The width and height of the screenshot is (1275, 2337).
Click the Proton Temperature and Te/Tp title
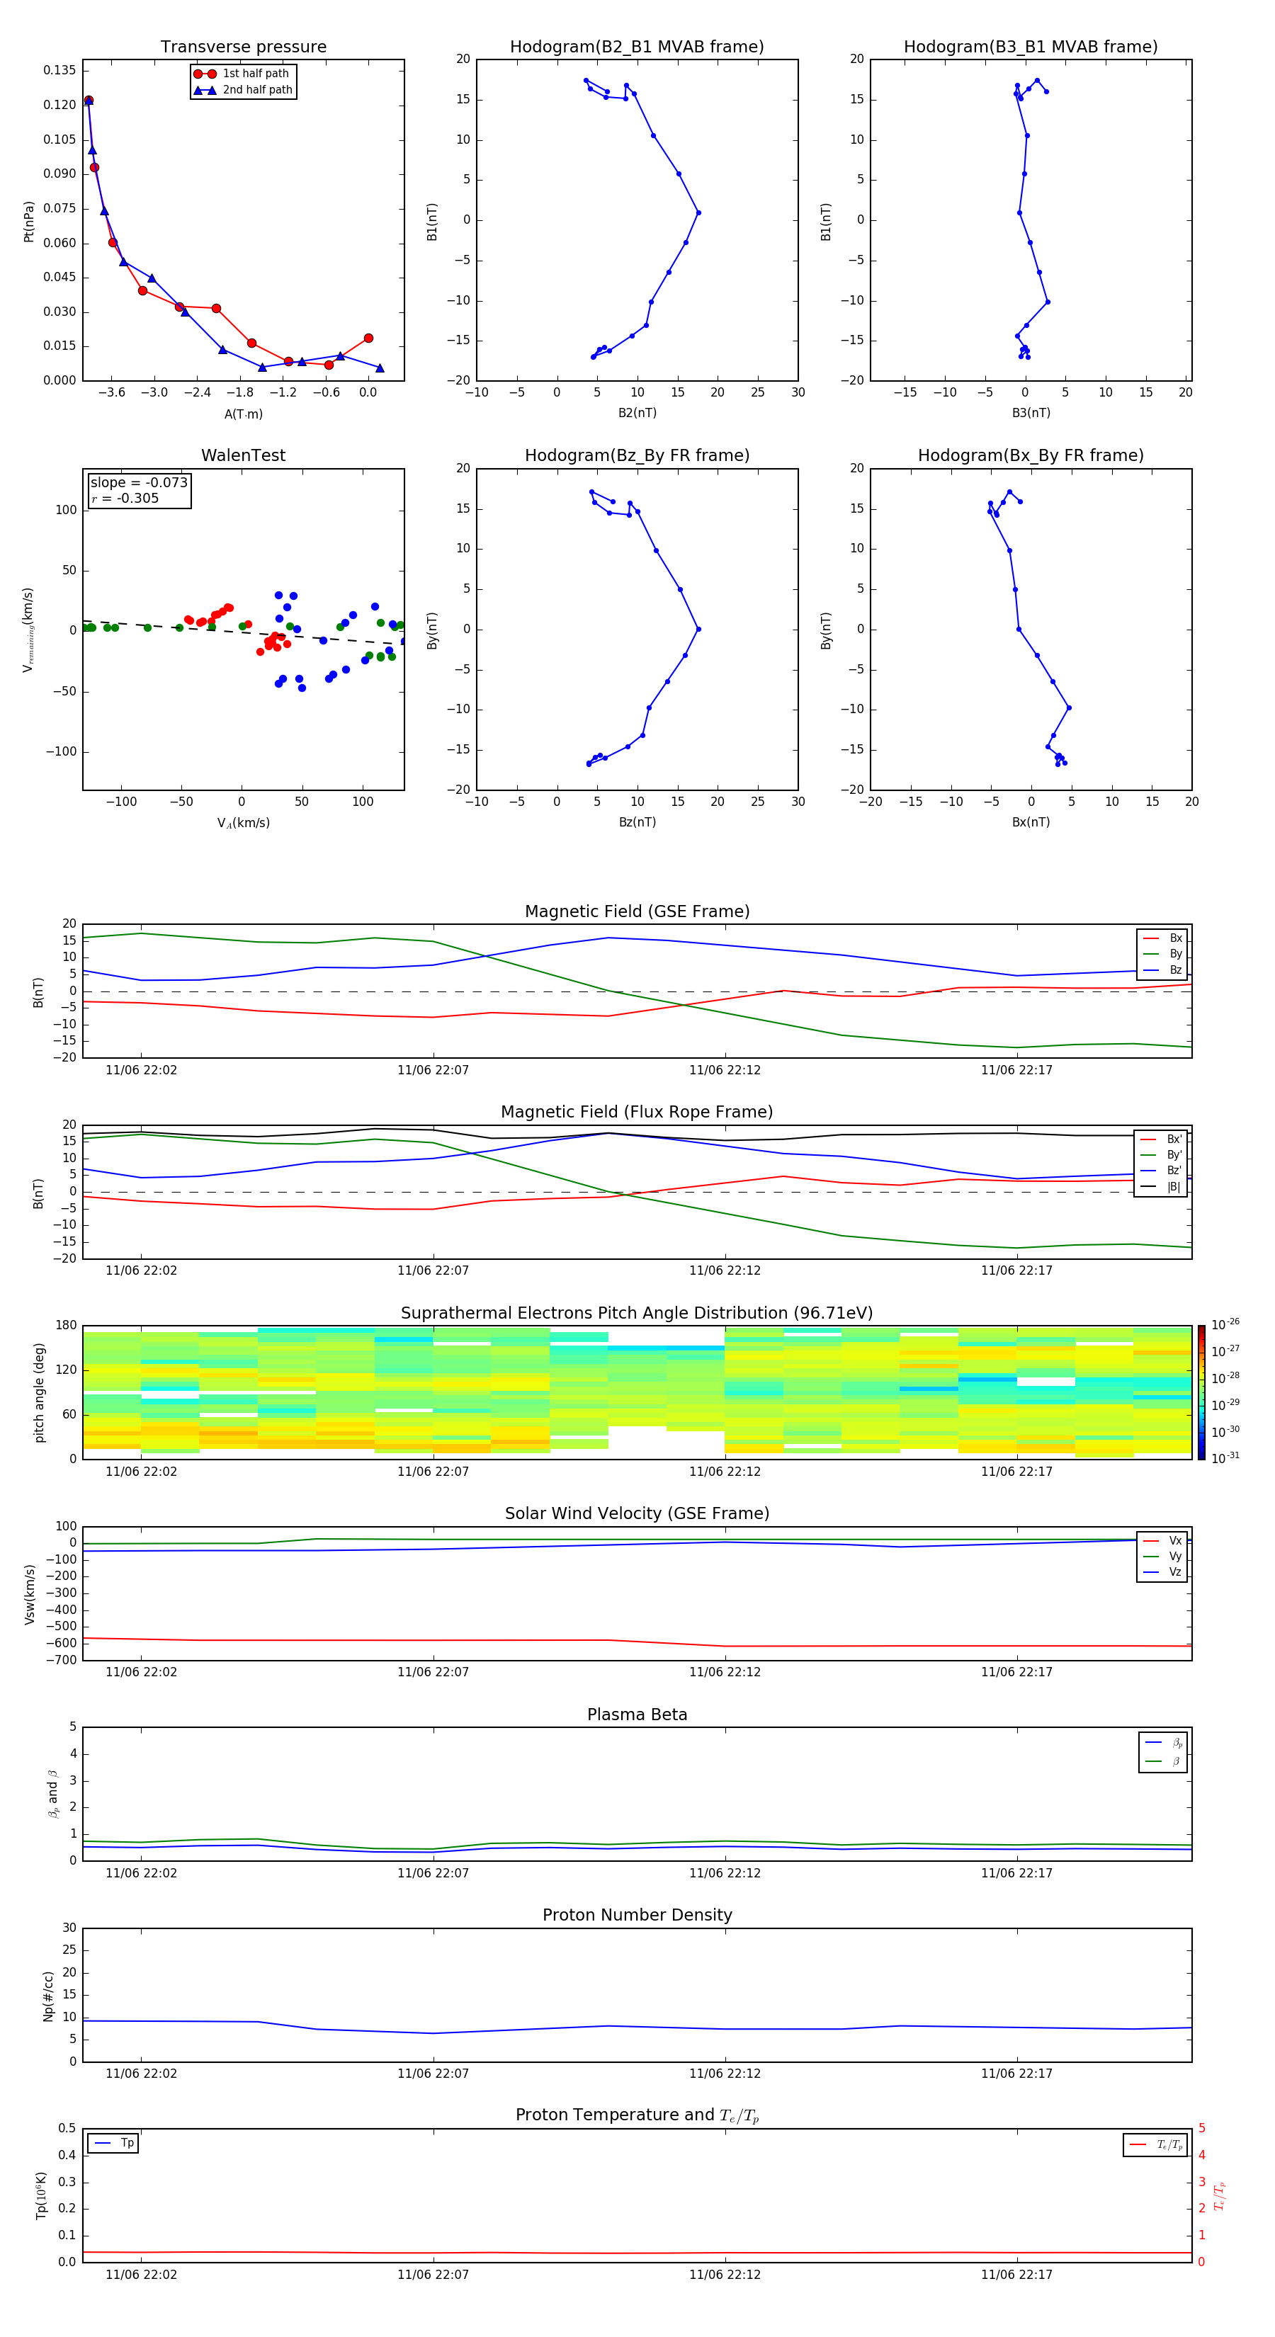637,2115
